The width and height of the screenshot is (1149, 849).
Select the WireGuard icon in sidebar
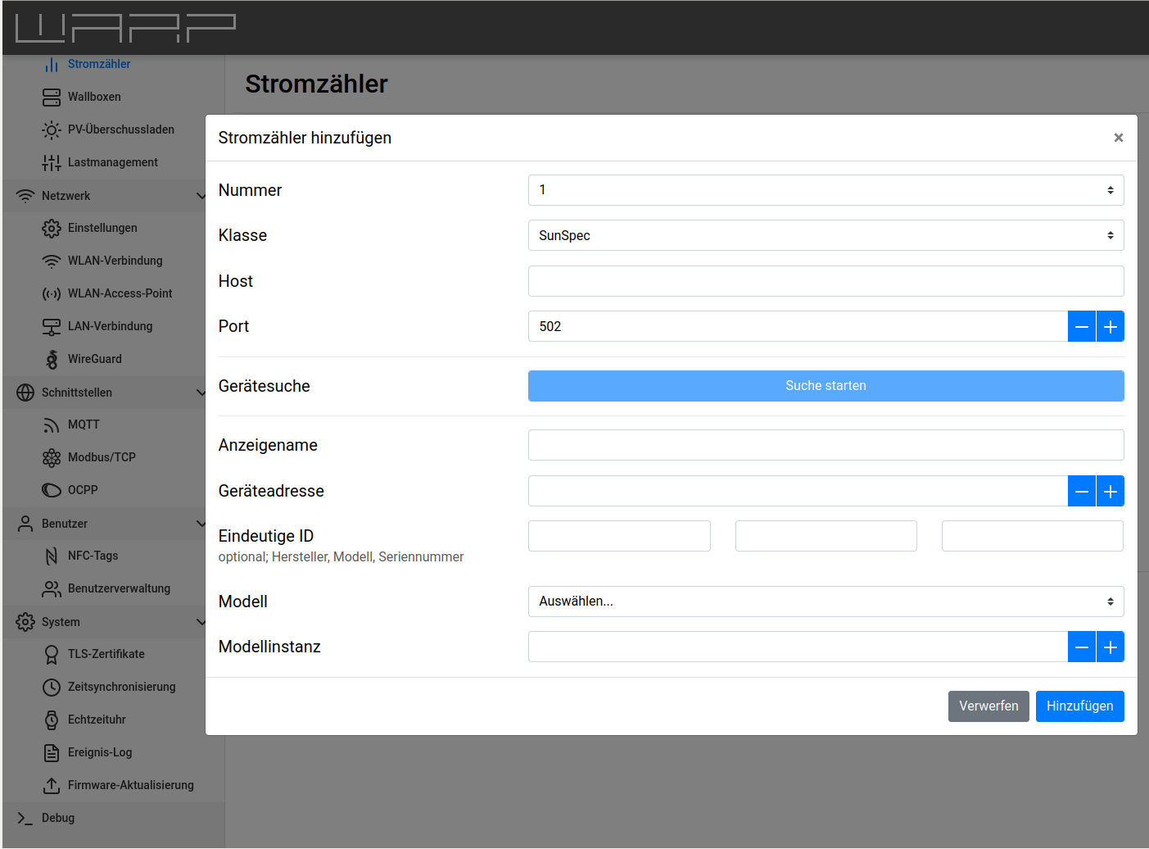click(51, 360)
